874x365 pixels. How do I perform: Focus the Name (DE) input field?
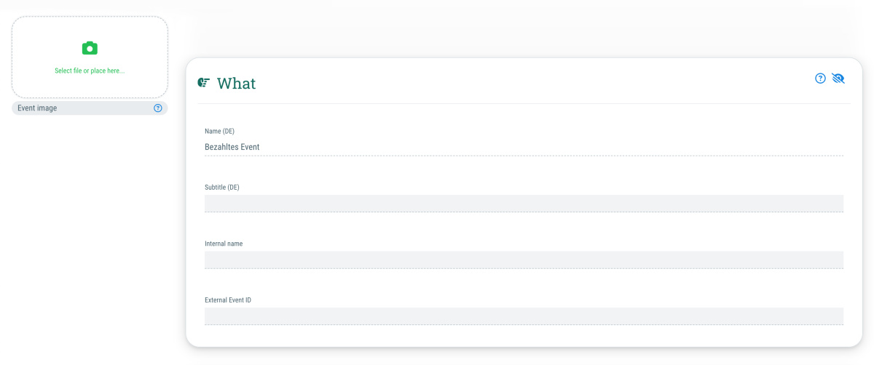click(x=524, y=147)
